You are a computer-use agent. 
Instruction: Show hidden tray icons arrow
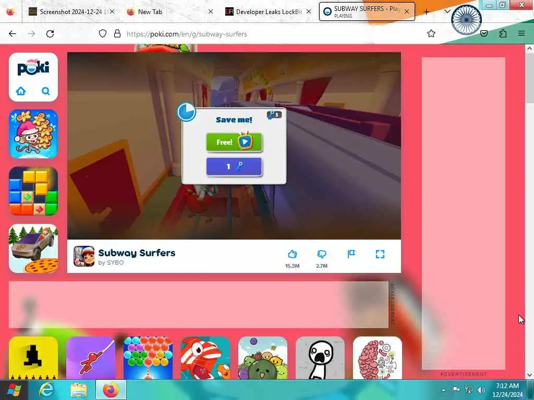pos(443,390)
